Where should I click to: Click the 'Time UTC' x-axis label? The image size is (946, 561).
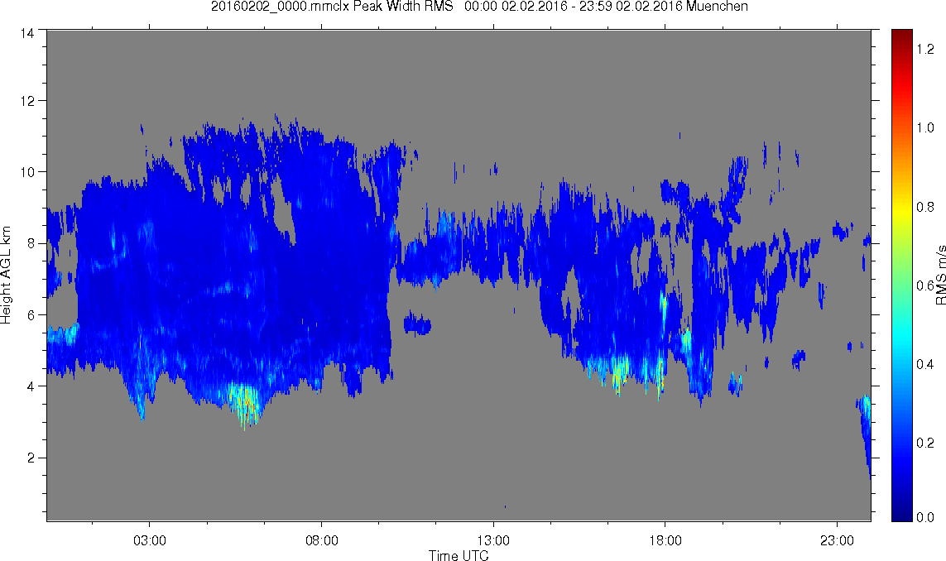click(x=459, y=555)
